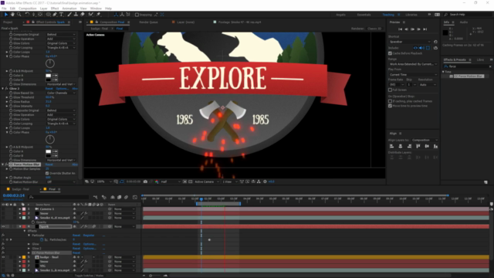This screenshot has height=278, width=494.
Task: Toggle Move time to preview time
Action: point(390,106)
